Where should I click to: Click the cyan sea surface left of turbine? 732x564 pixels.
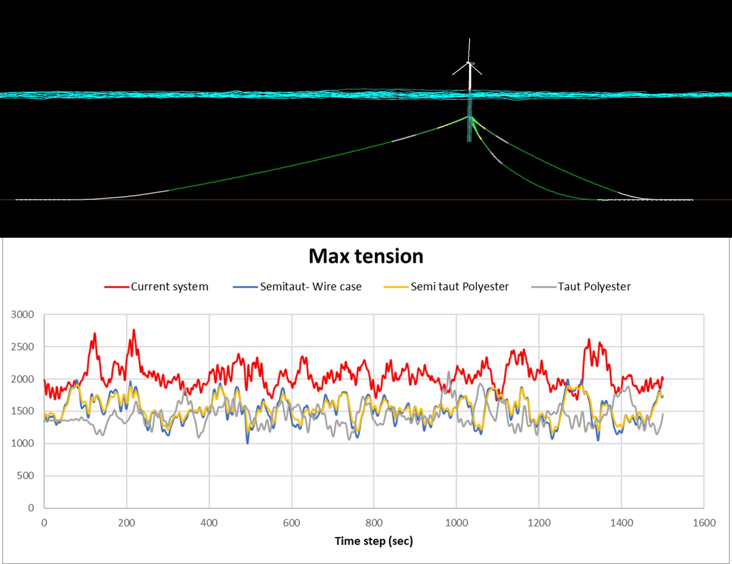(x=233, y=95)
